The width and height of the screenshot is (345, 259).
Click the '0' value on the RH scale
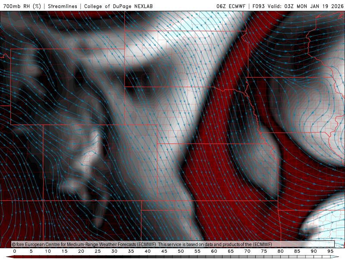point(15,251)
